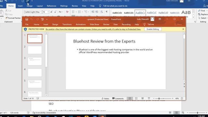The image size is (208, 117).
Task: Open the Animations tab in PowerPoint
Action: pyautogui.click(x=81, y=24)
